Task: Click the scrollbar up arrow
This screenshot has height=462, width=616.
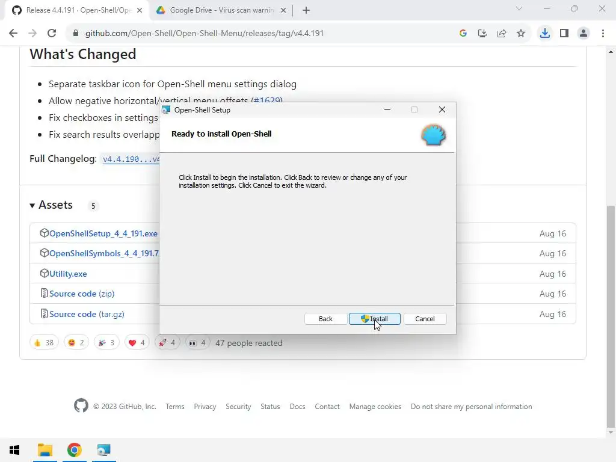Action: 611,51
